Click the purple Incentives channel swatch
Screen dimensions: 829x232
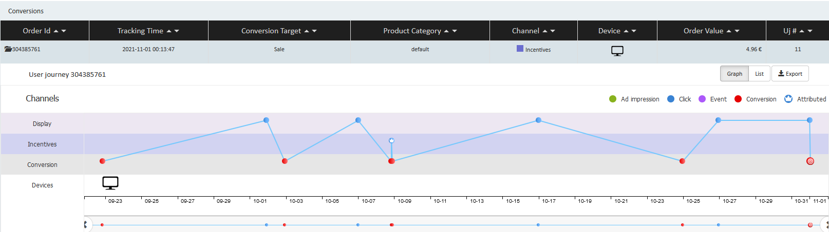(x=520, y=49)
